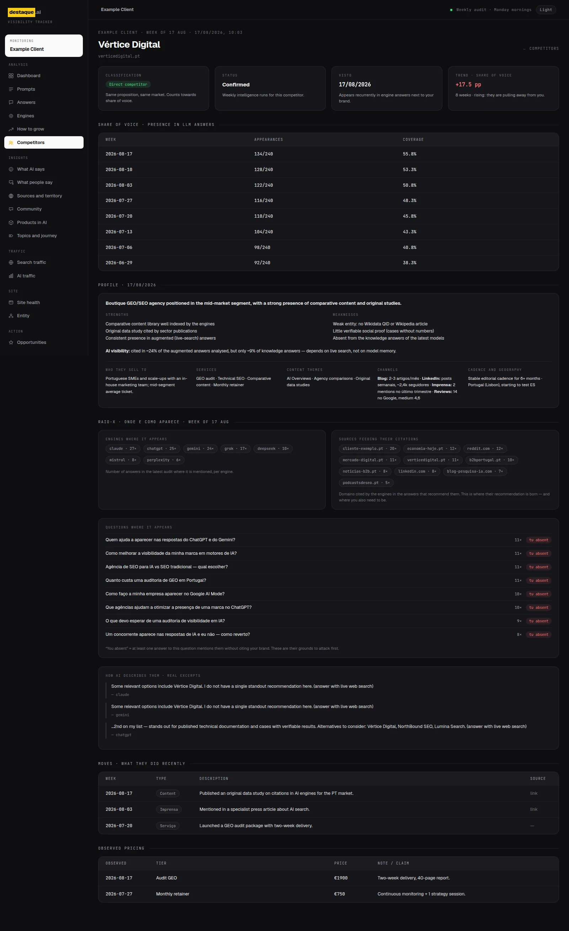
Task: Click the Confirmed status value
Action: 236,85
